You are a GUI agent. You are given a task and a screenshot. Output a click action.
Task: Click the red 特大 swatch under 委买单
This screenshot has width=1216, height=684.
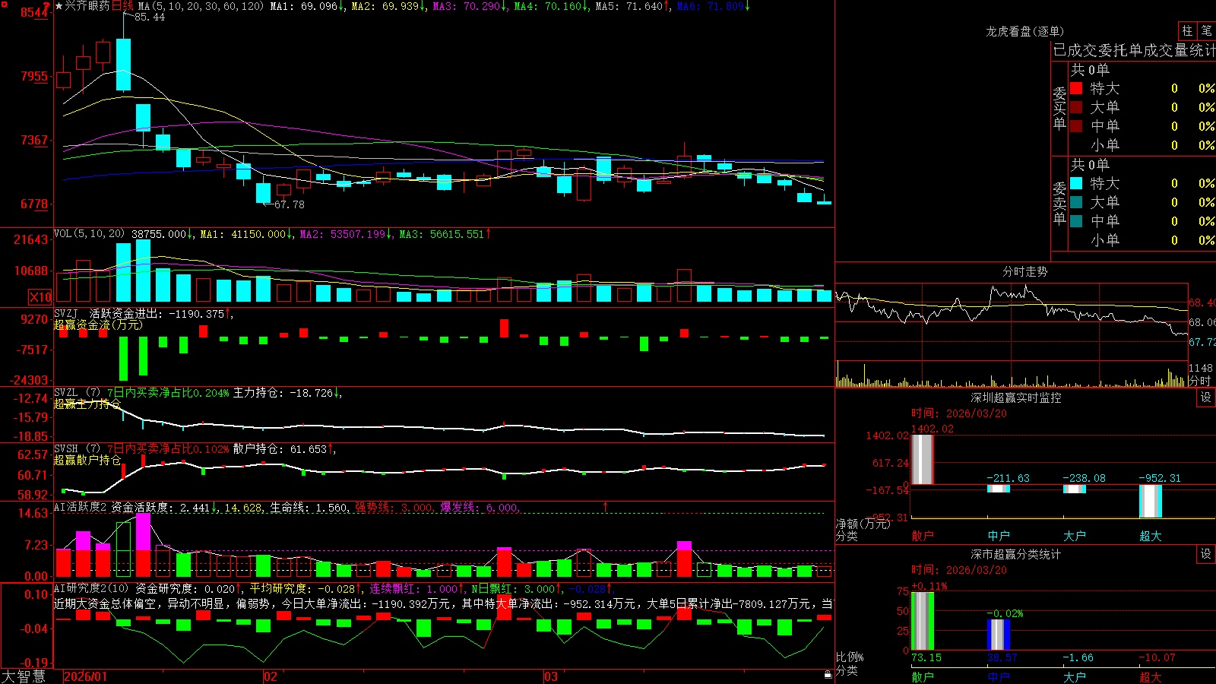pos(1076,88)
